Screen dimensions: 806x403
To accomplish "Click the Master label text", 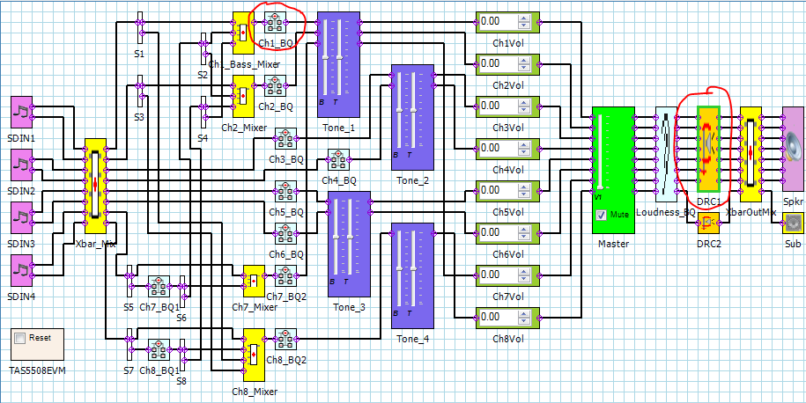I will (x=613, y=244).
